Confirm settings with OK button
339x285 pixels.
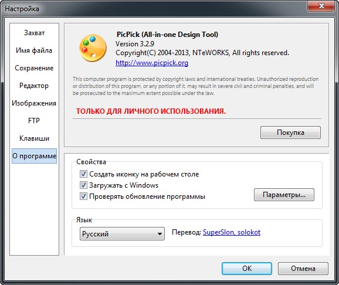tap(247, 269)
